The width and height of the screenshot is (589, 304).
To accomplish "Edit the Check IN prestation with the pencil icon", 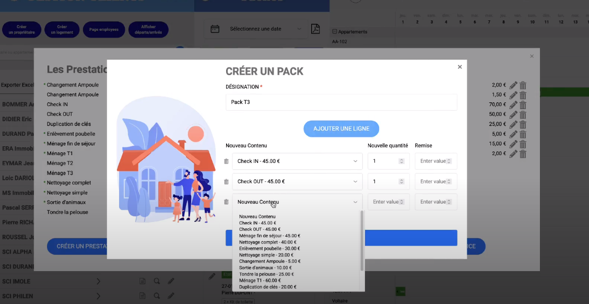I will pos(513,104).
